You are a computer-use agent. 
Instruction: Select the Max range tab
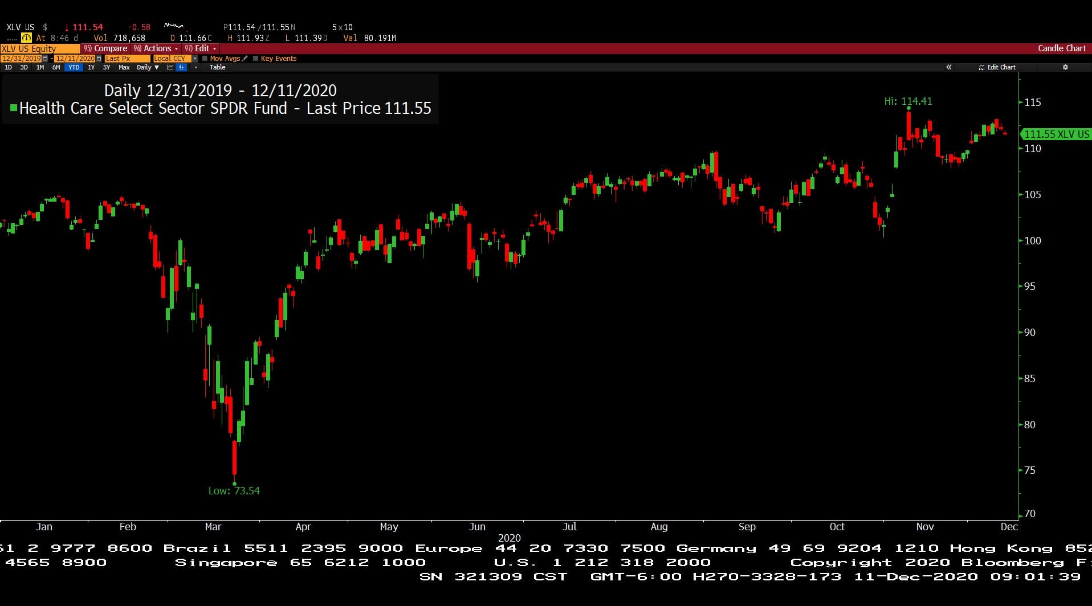pyautogui.click(x=124, y=67)
